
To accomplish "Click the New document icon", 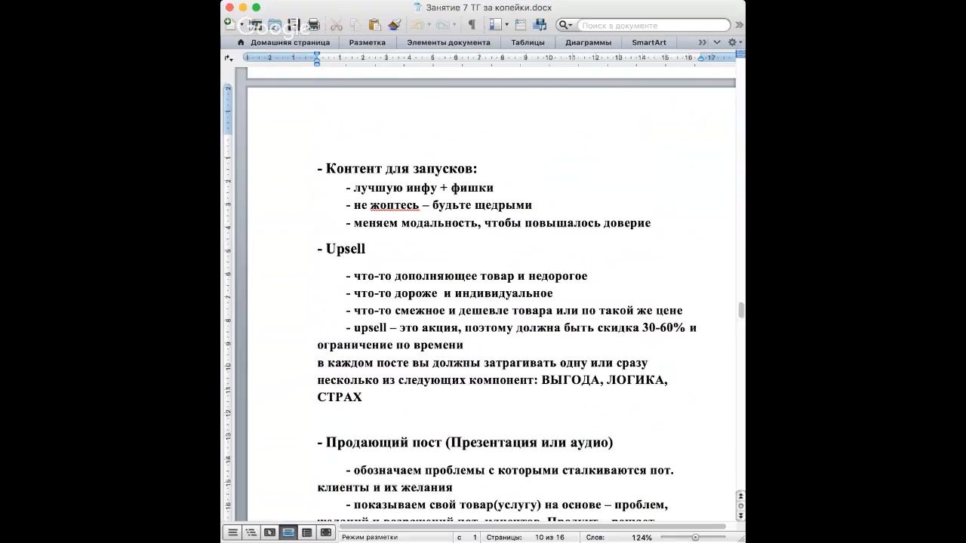I will pyautogui.click(x=229, y=24).
